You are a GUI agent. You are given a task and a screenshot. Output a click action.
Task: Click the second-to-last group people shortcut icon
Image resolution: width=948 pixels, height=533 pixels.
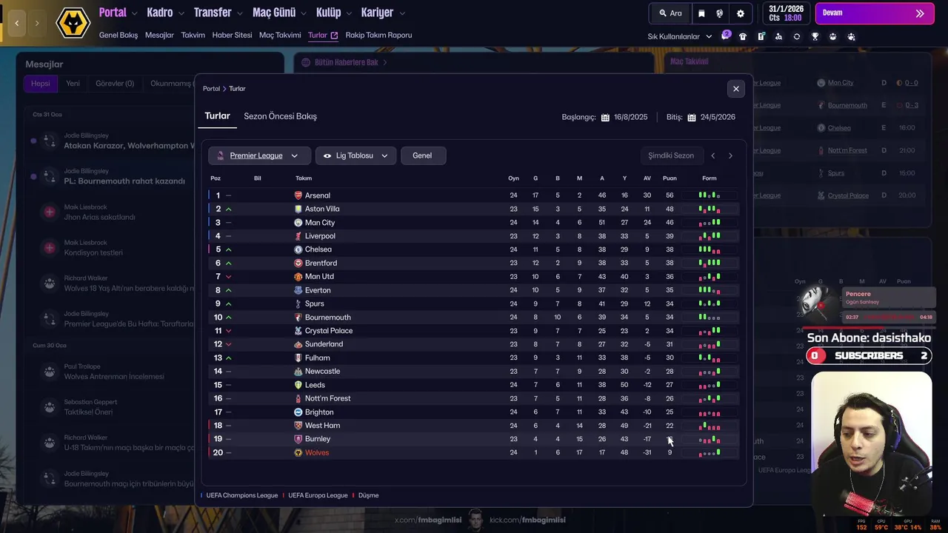tap(833, 36)
